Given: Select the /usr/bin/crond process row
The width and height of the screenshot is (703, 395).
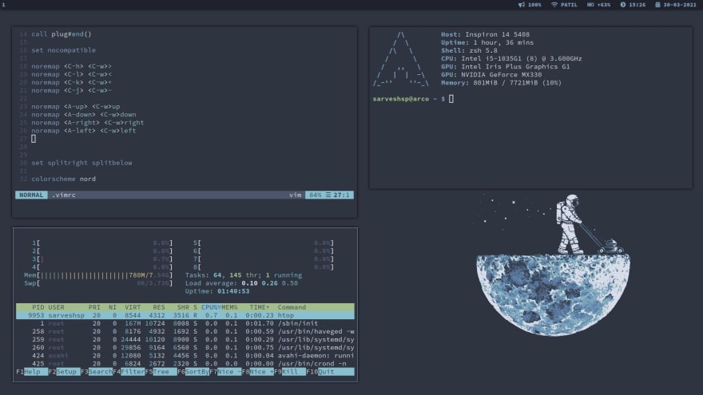Looking at the screenshot, I should pyautogui.click(x=185, y=364).
